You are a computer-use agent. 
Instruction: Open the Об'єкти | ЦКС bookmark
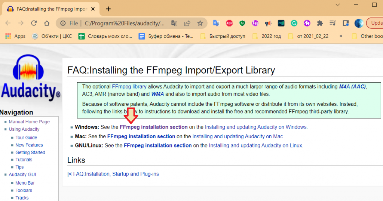click(52, 36)
